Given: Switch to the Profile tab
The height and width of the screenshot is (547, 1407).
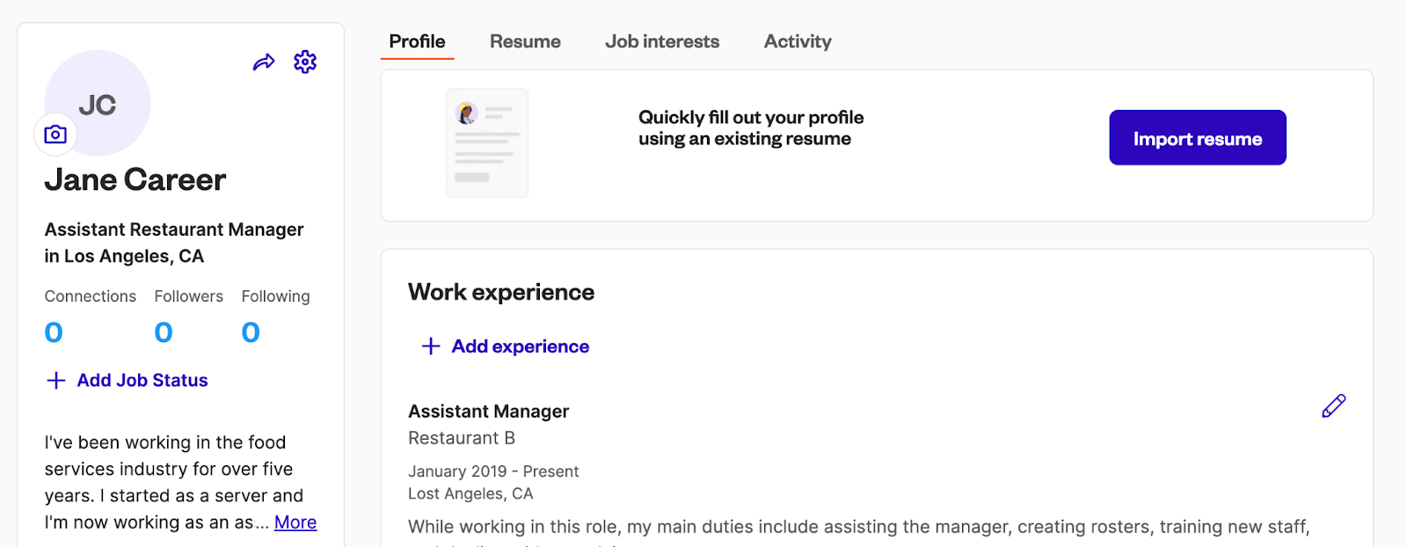Looking at the screenshot, I should 417,41.
